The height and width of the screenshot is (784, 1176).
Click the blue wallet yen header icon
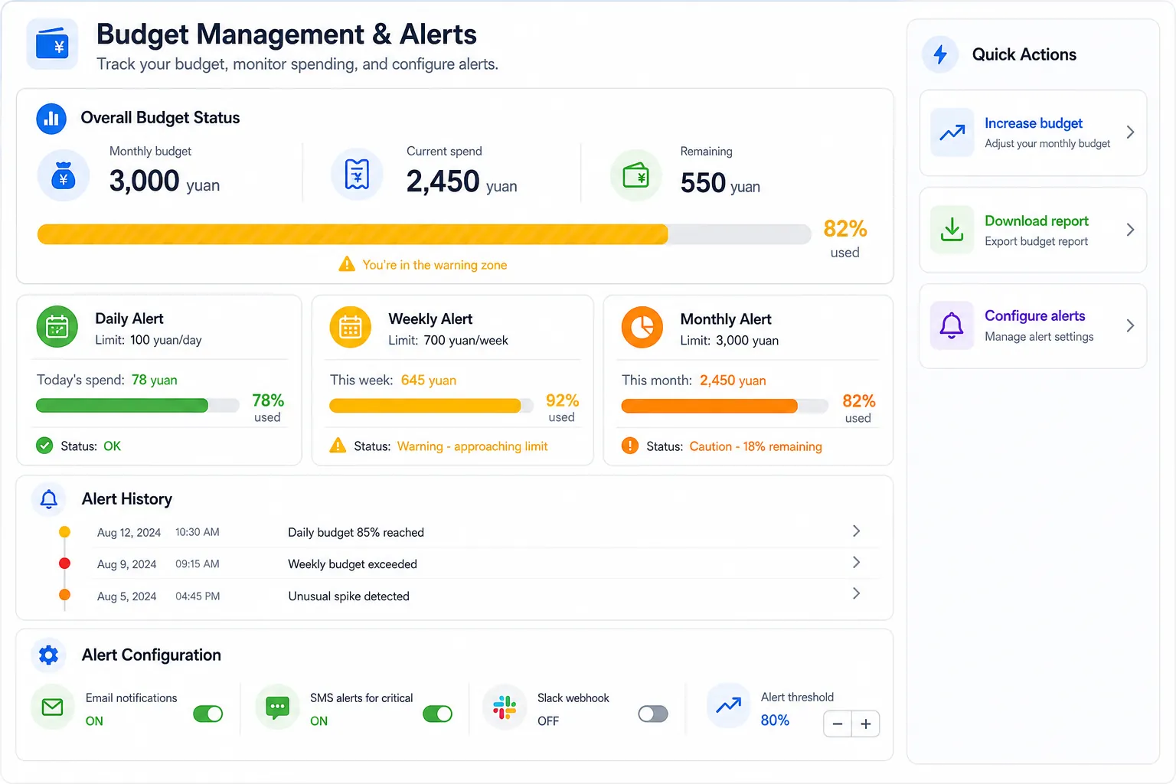[x=52, y=44]
